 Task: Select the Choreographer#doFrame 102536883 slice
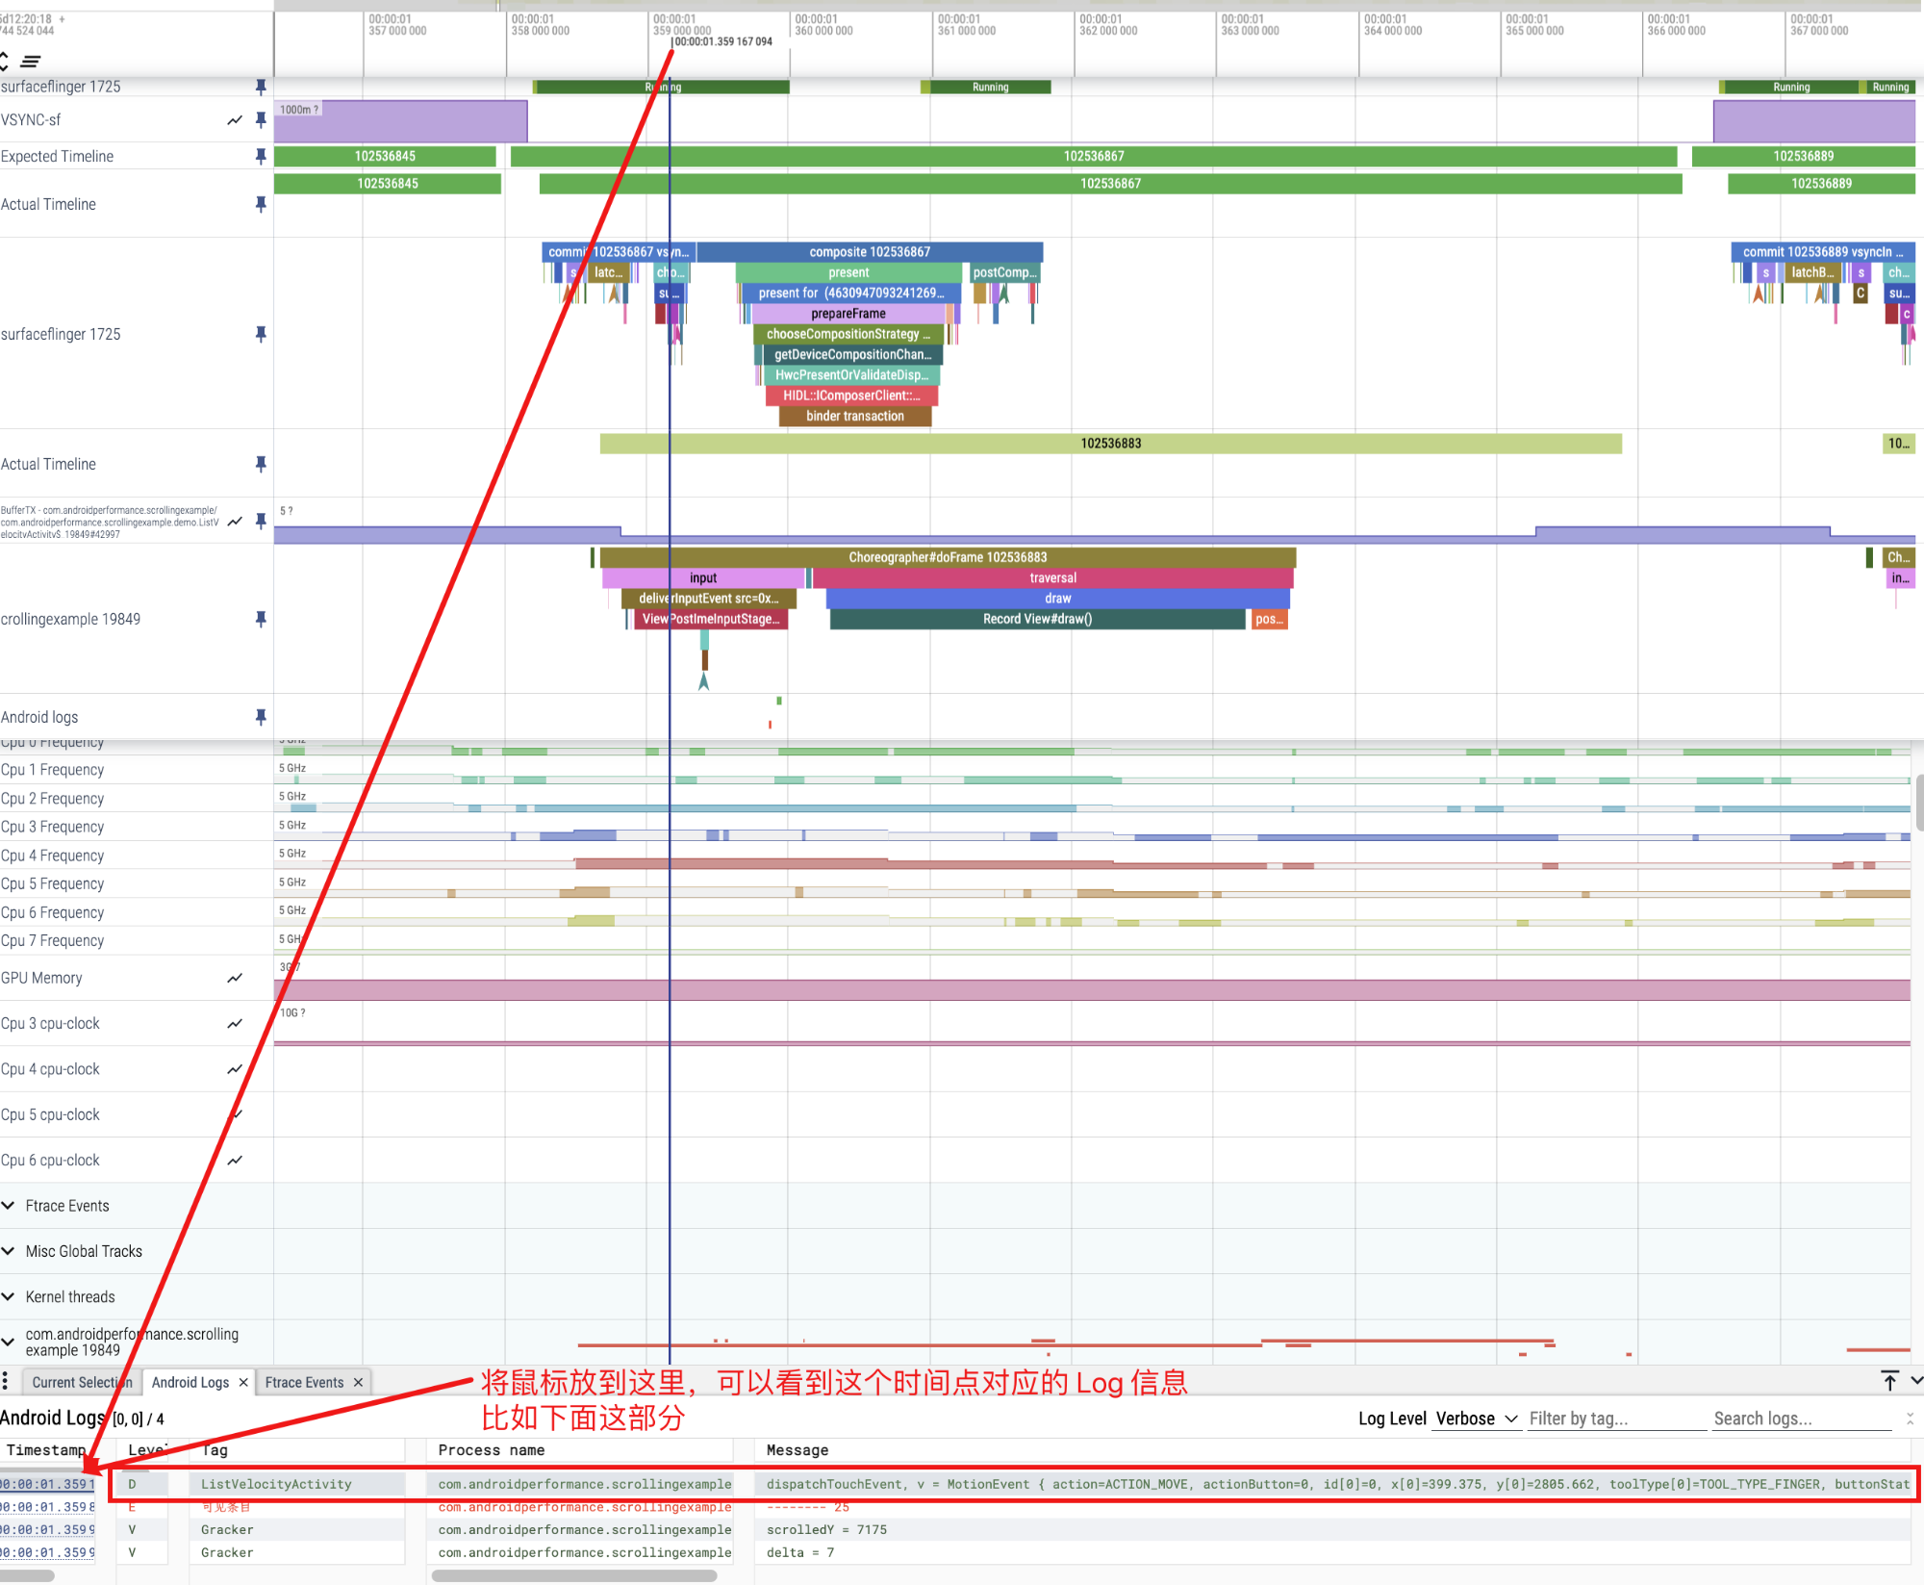[x=948, y=557]
